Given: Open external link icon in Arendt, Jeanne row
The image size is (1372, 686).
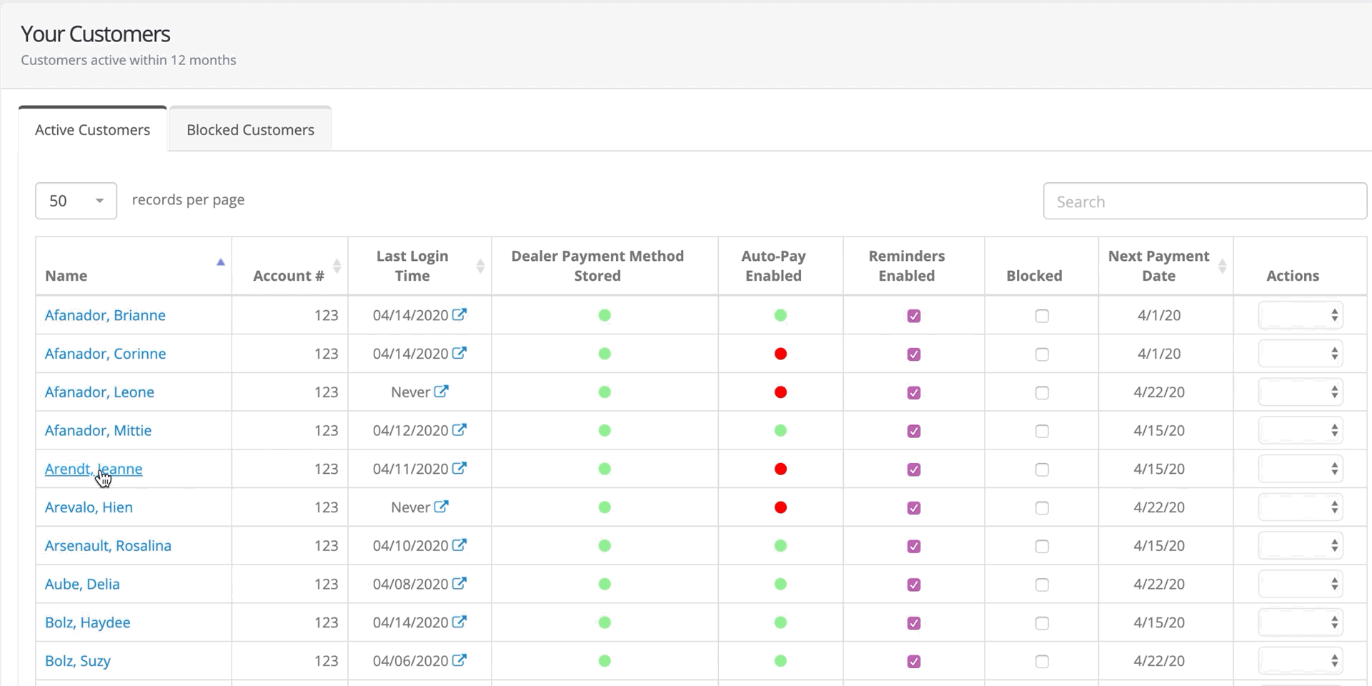Looking at the screenshot, I should click(459, 468).
